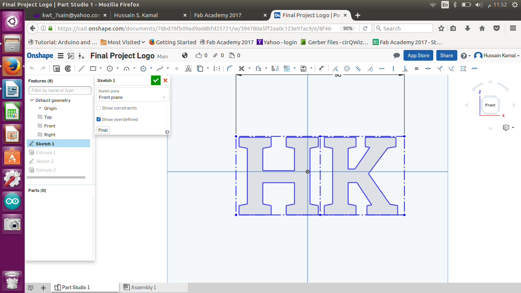The image size is (521, 293).
Task: Select the sketch Text tool
Action: [x=188, y=69]
